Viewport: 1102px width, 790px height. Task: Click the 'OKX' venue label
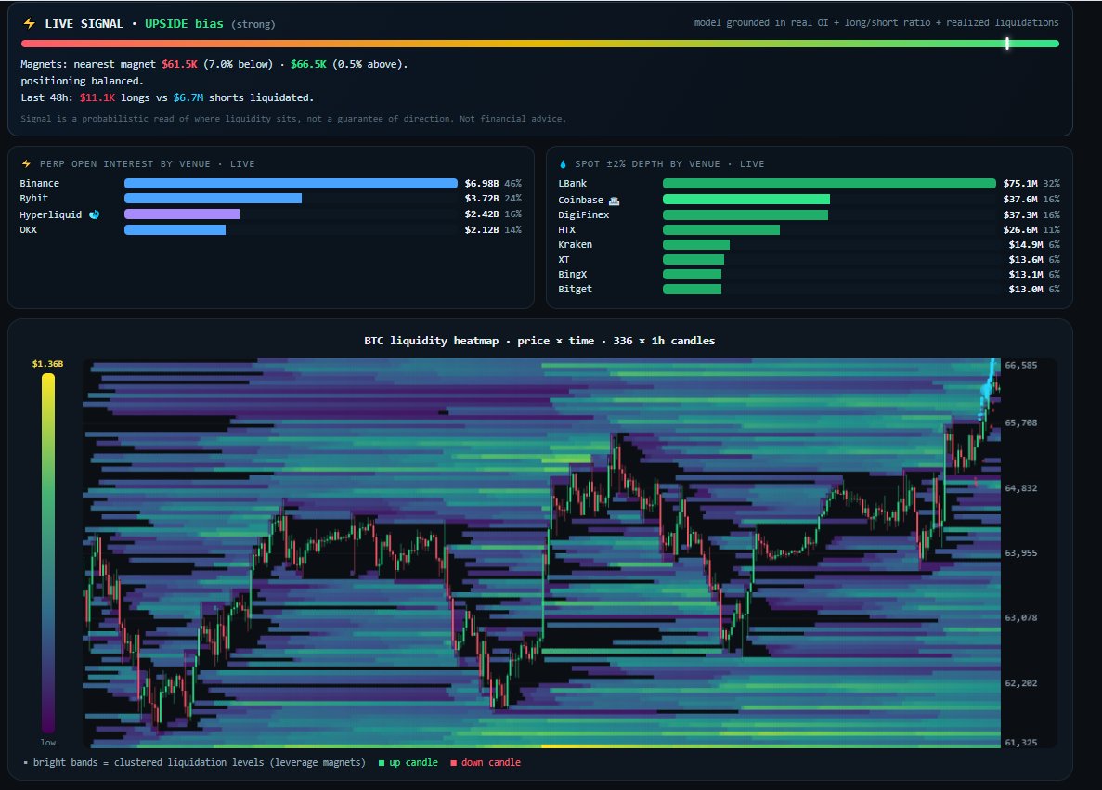[28, 230]
